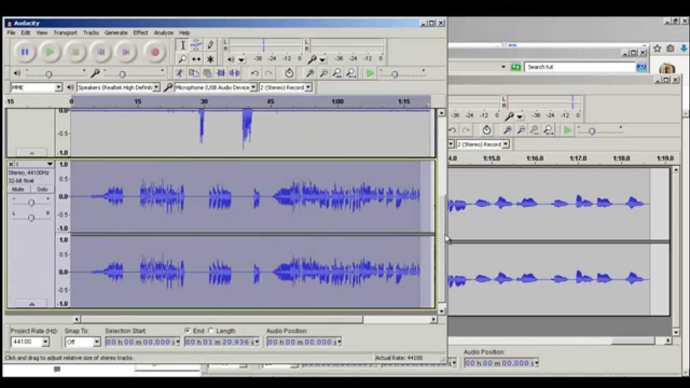Select the Envelope tool
690x388 pixels.
coord(197,45)
